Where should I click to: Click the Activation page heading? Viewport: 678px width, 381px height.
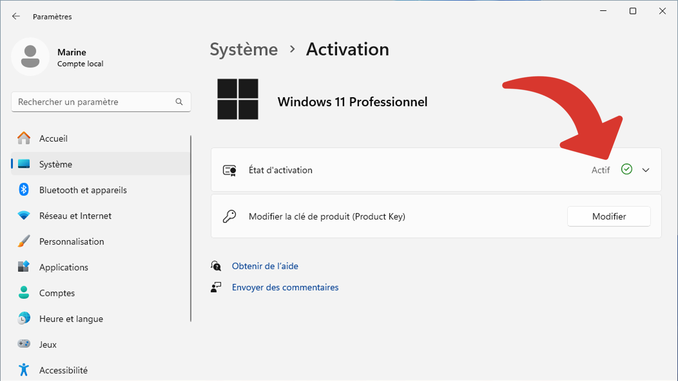click(347, 50)
